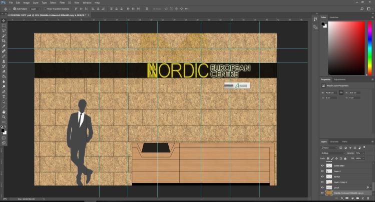Image resolution: width=375 pixels, height=202 pixels.
Task: Select the History Brush tool
Action: pos(4,66)
